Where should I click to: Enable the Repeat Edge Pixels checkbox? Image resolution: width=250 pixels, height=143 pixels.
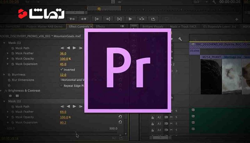[62, 85]
